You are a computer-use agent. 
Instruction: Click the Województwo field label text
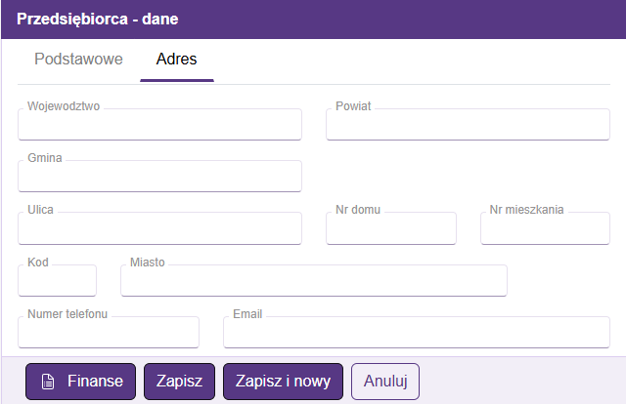point(64,105)
